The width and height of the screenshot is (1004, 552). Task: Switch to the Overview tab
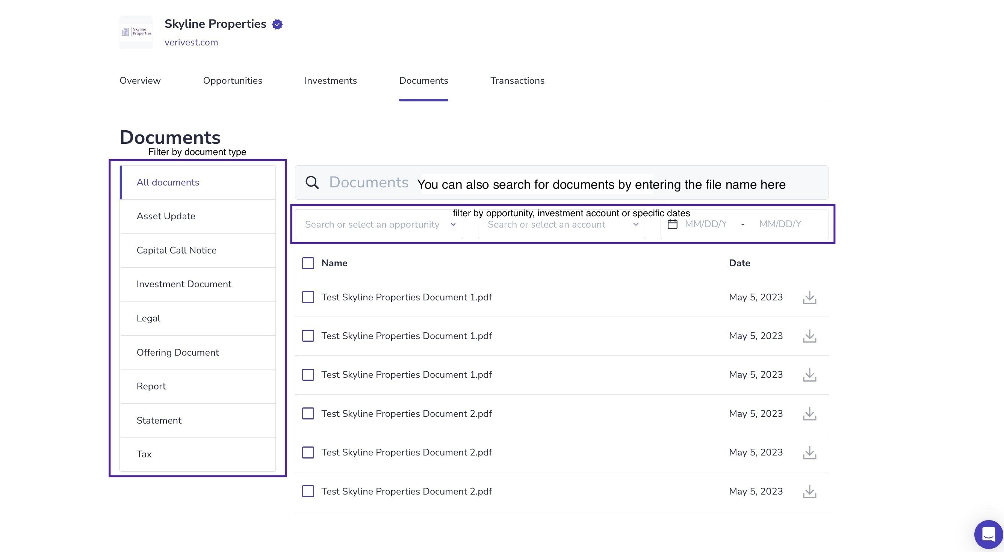[140, 81]
